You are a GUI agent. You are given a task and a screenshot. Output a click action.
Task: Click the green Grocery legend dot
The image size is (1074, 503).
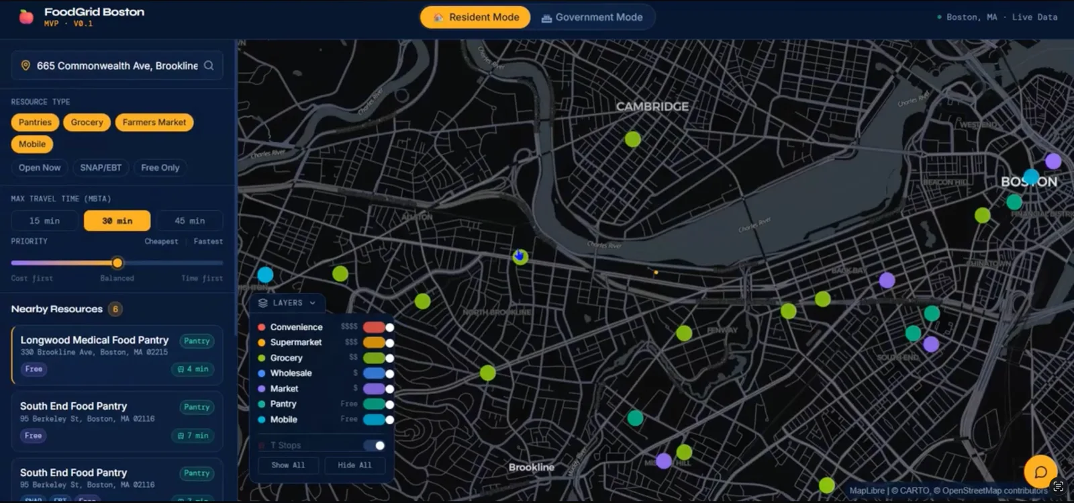pos(262,358)
